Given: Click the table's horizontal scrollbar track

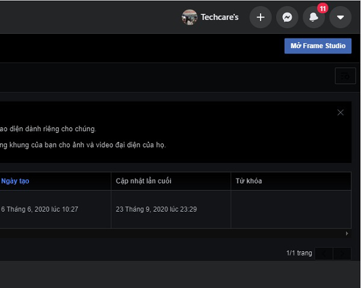Looking at the screenshot, I should tap(174, 233).
